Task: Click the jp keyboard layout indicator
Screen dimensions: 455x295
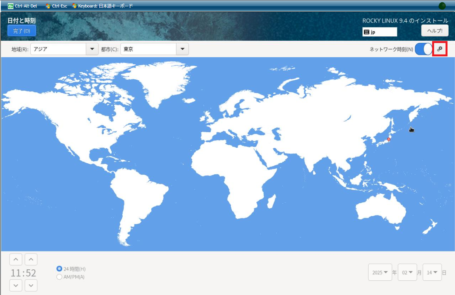Action: pyautogui.click(x=379, y=32)
